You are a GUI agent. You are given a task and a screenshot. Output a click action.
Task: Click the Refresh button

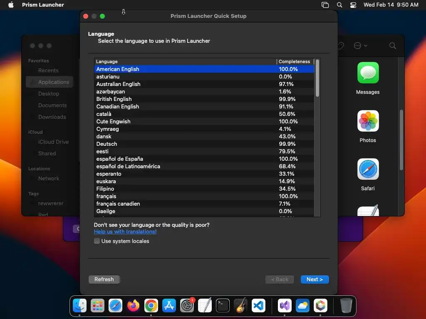(x=104, y=280)
